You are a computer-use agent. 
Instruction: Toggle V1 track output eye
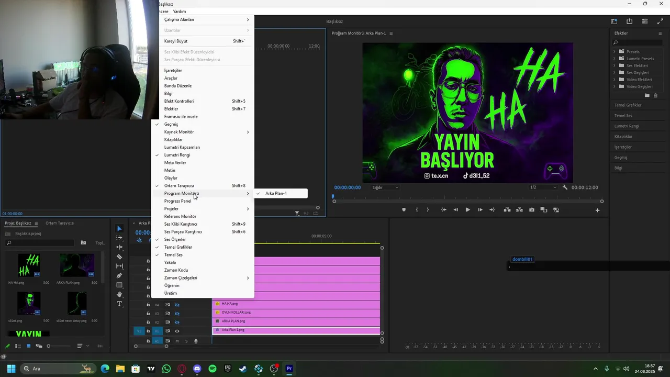tap(177, 331)
